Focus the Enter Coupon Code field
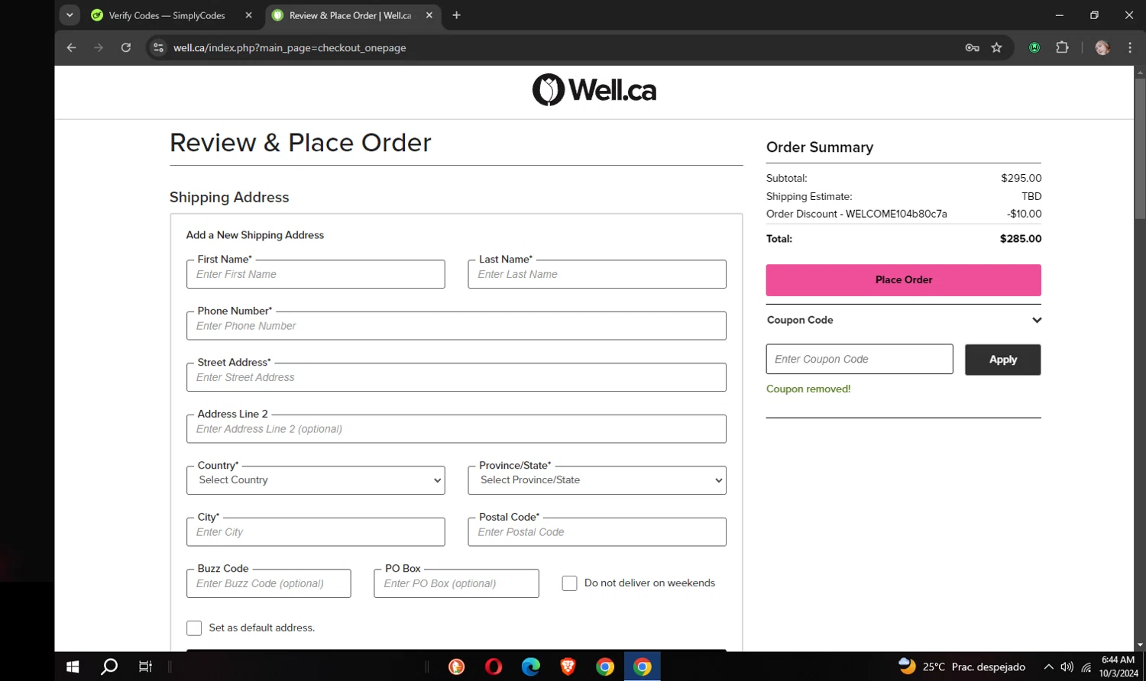This screenshot has height=681, width=1146. pos(859,359)
